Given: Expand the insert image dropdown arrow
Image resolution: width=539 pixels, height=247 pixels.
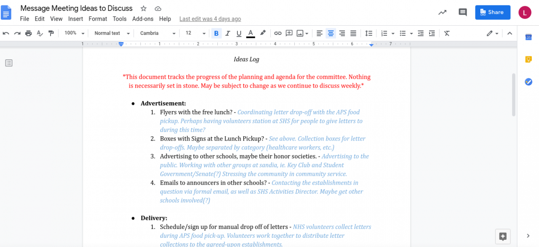Looking at the screenshot, I should [307, 33].
